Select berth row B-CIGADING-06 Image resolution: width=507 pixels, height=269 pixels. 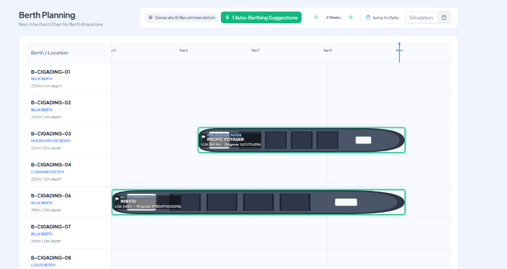[238, 202]
